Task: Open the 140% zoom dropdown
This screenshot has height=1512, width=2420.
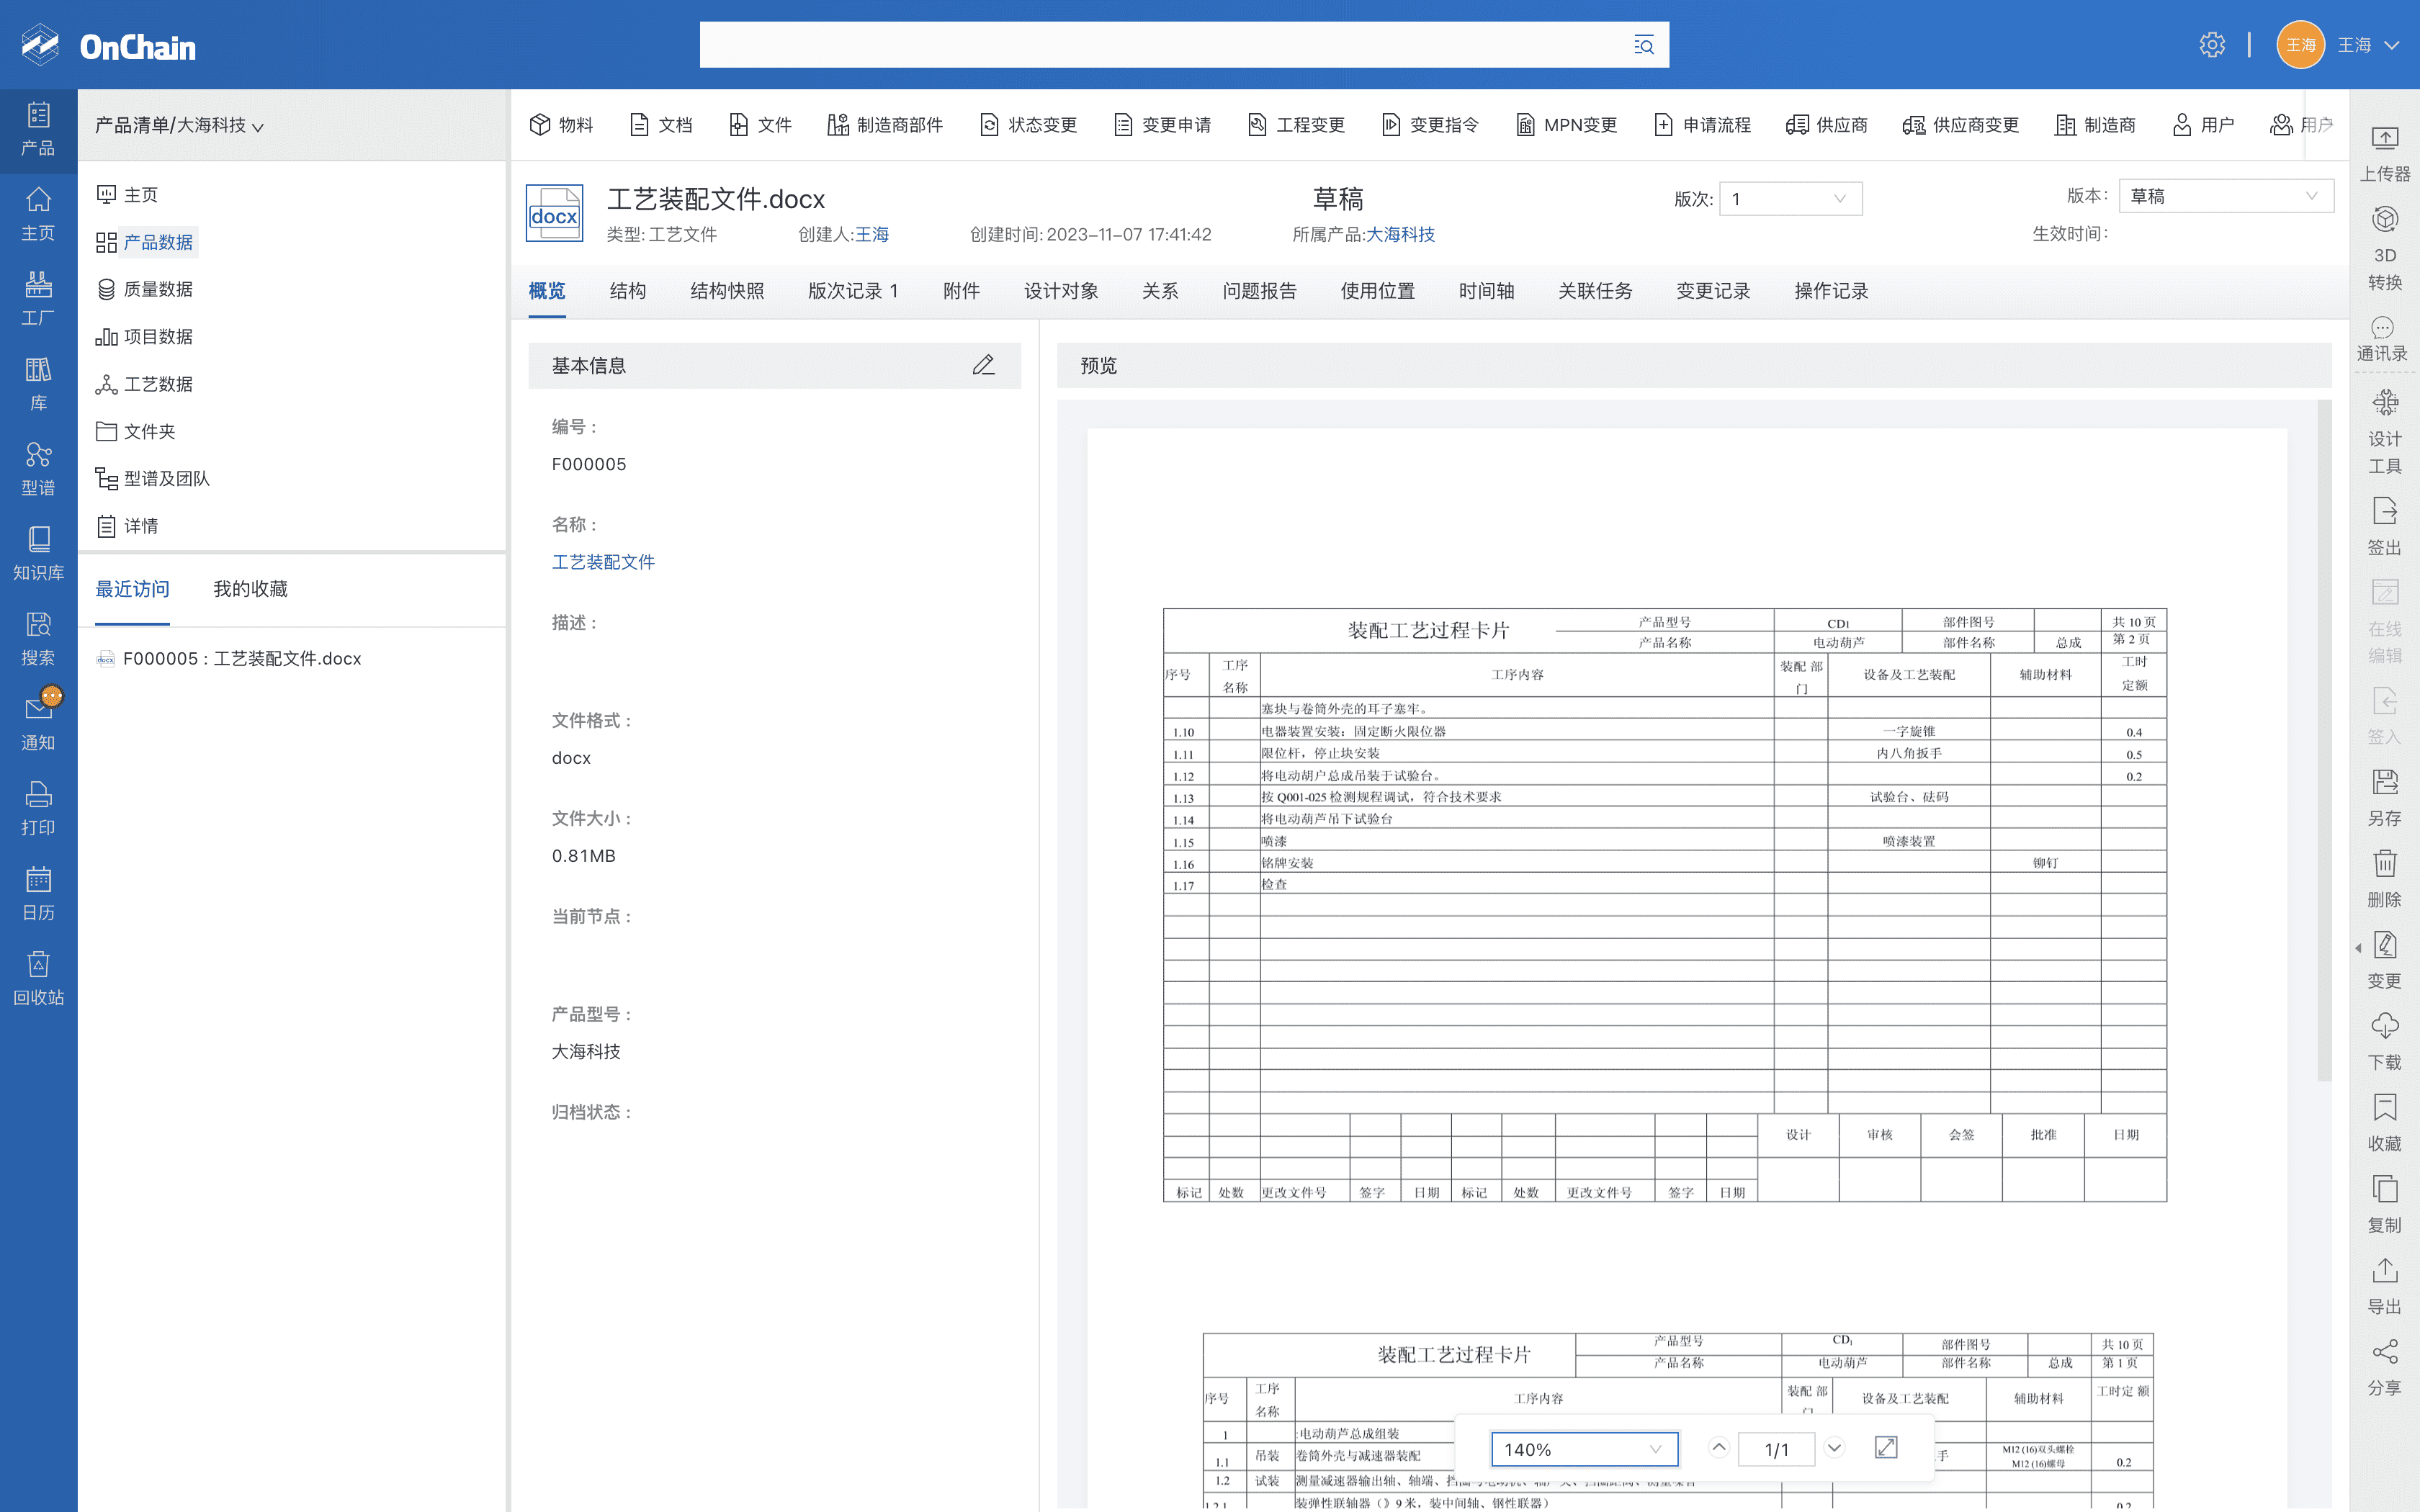Action: coord(1584,1449)
